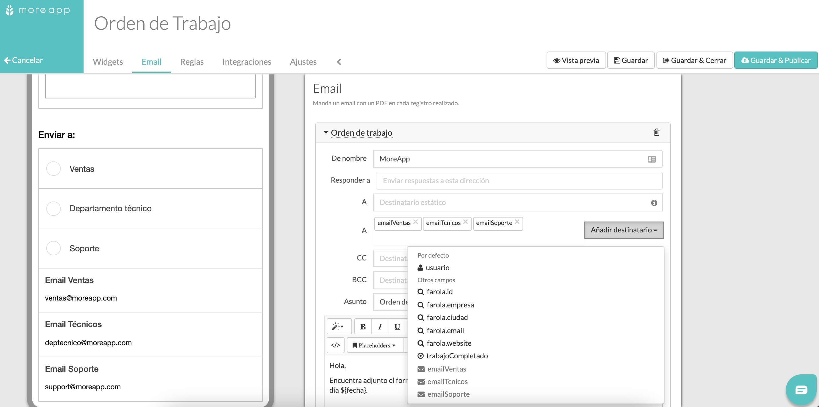Remove the emailVentas recipient tag

(x=416, y=222)
